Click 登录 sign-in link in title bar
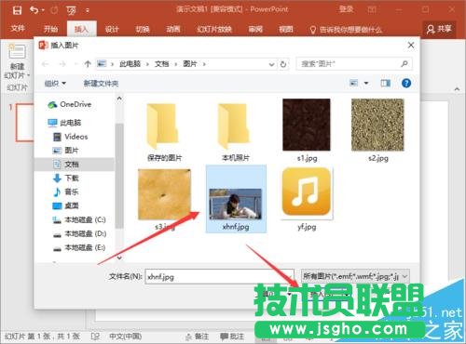 click(x=346, y=9)
